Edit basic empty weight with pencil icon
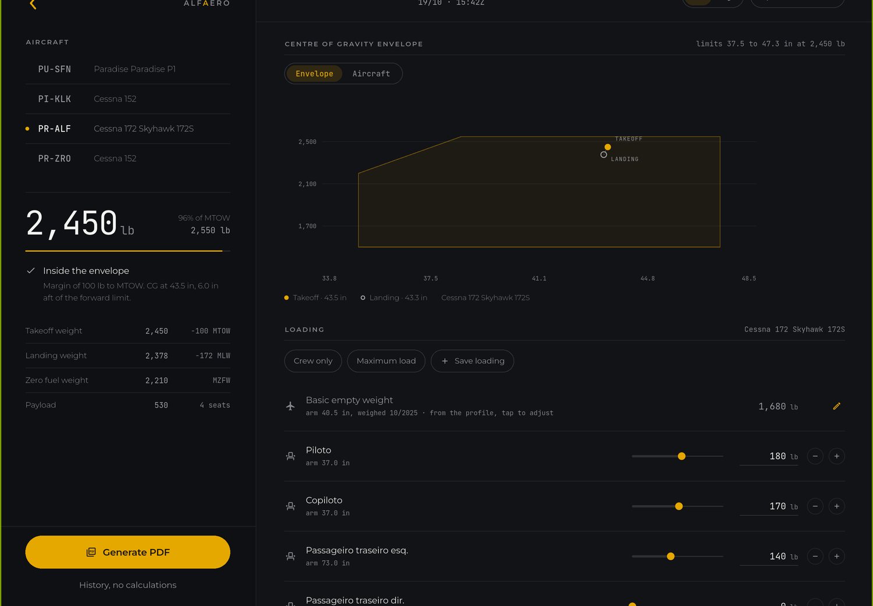The image size is (873, 606). point(836,406)
